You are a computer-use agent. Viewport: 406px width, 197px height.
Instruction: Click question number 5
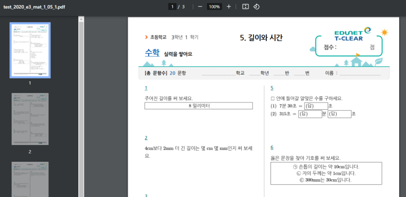point(272,88)
